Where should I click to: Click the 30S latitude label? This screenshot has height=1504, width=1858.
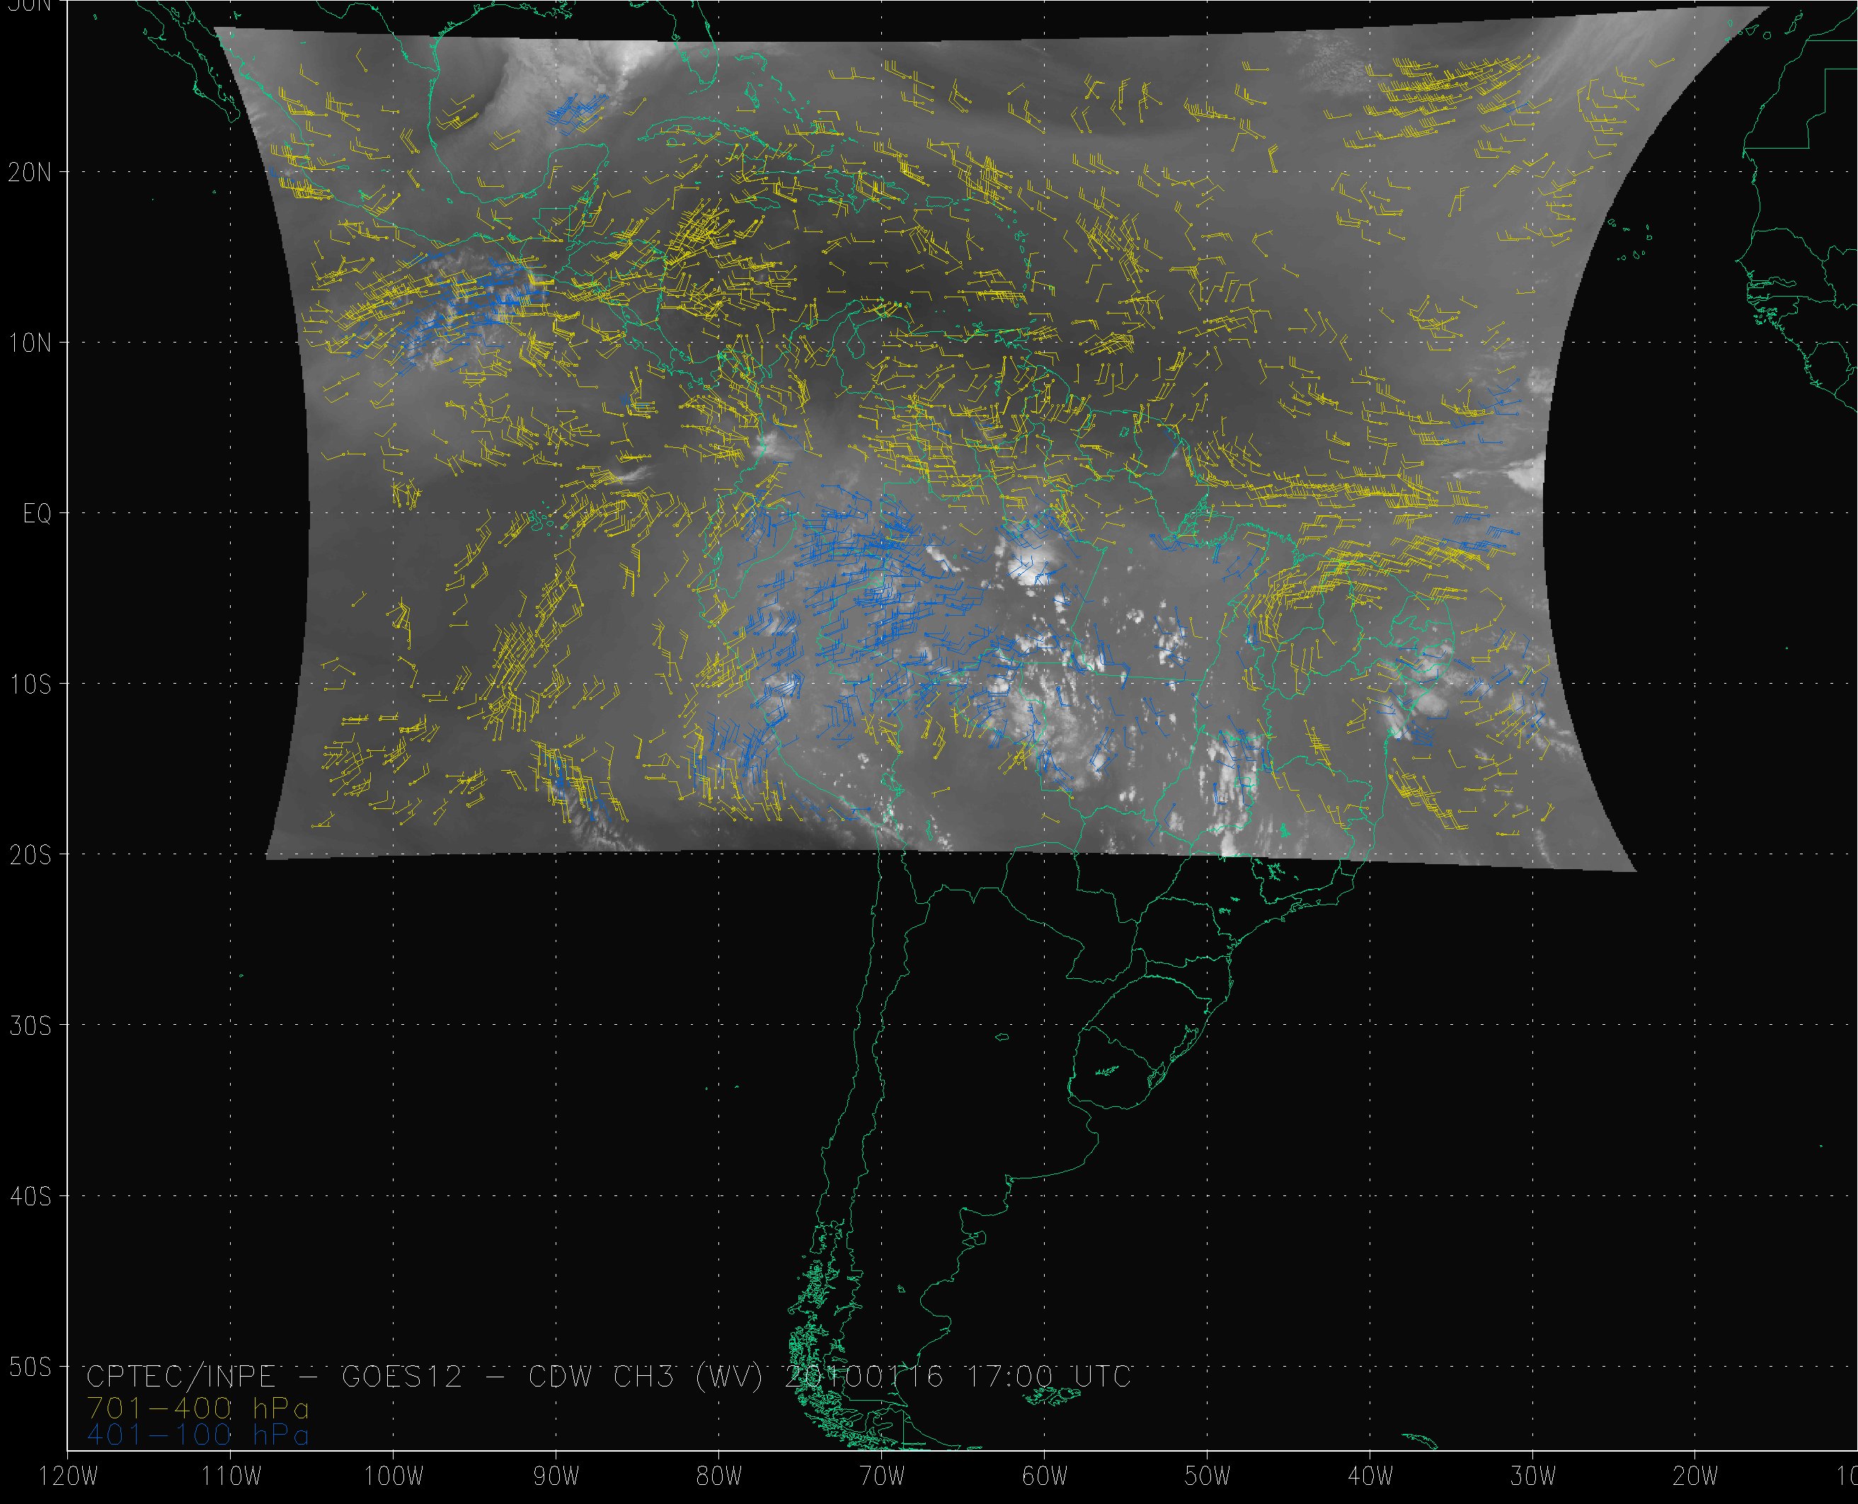(30, 1026)
